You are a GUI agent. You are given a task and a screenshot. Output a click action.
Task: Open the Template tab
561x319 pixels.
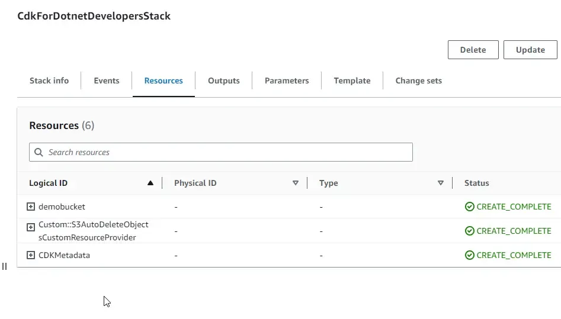pyautogui.click(x=352, y=81)
